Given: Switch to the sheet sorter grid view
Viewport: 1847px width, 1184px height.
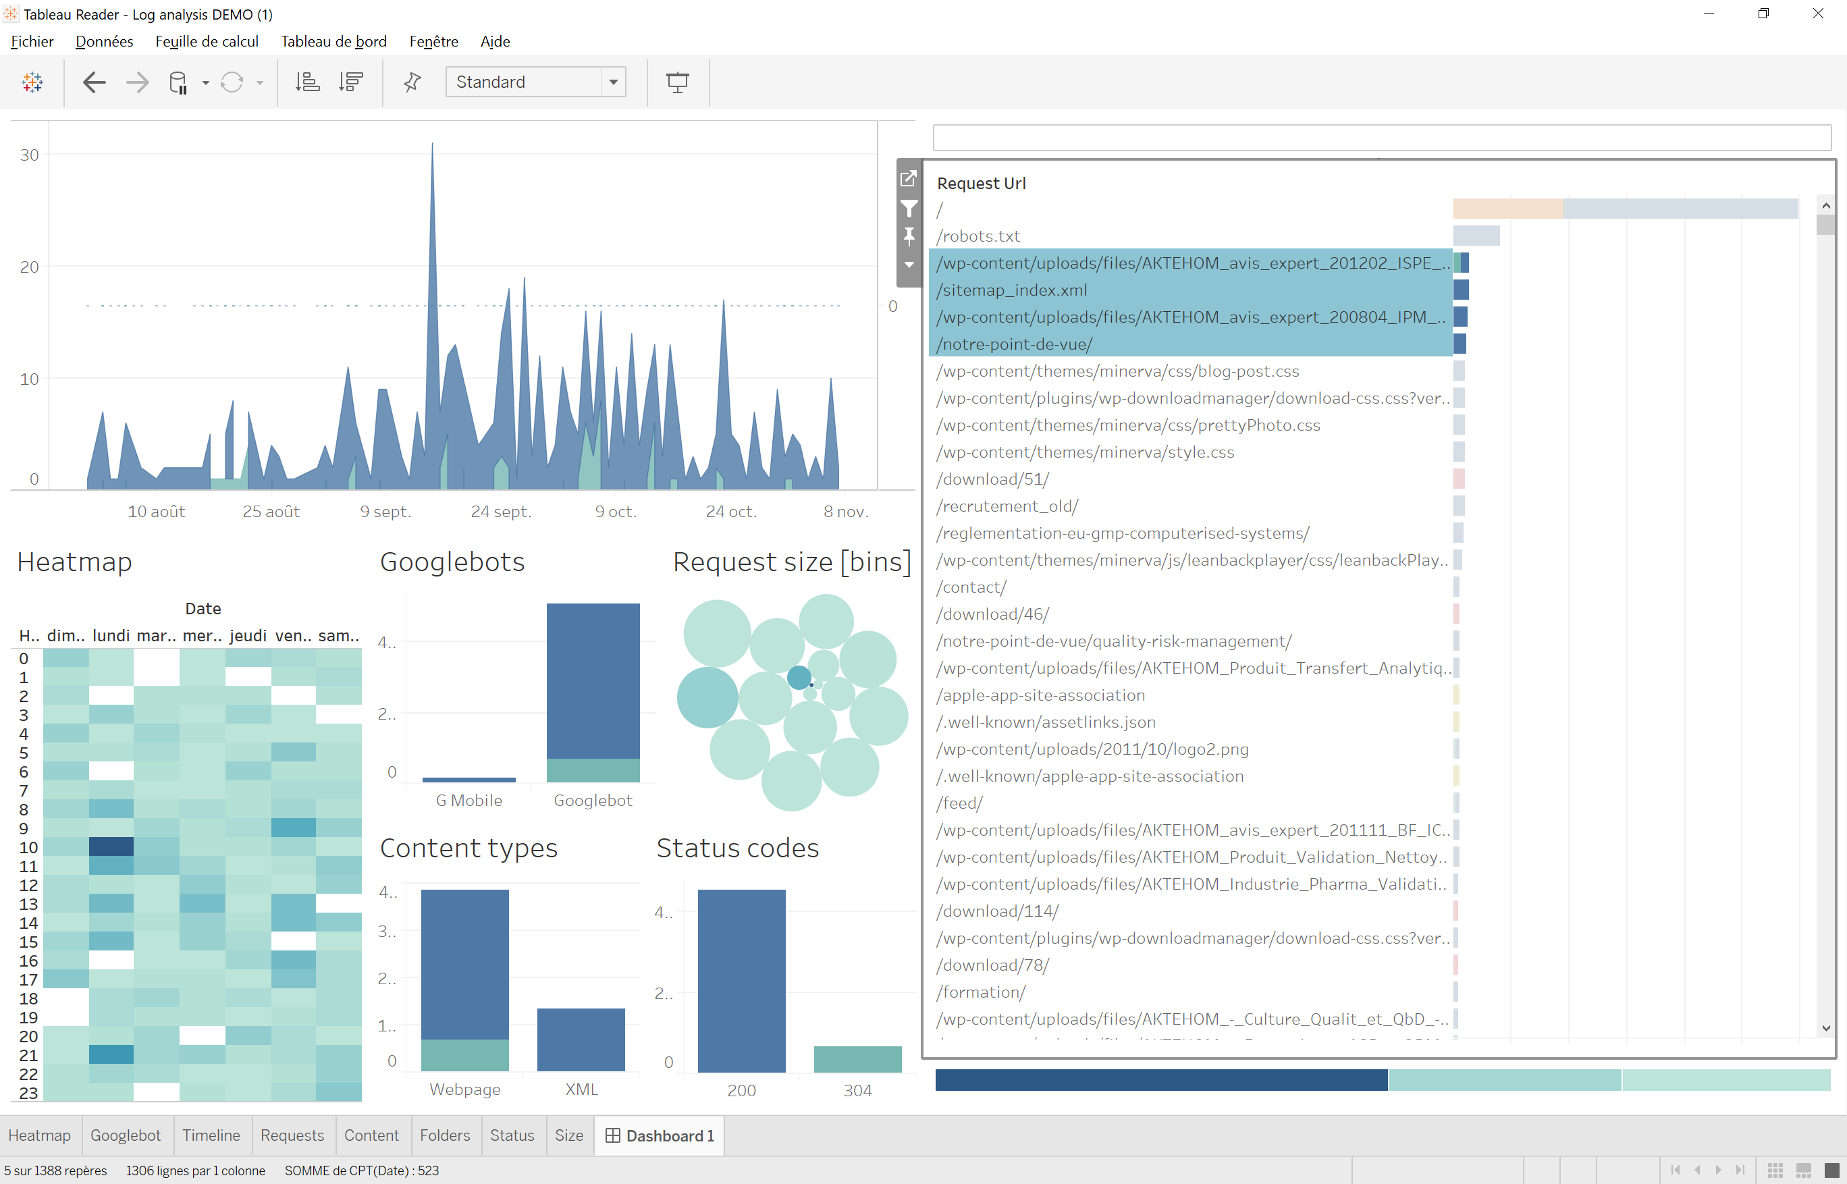Looking at the screenshot, I should pos(1775,1170).
